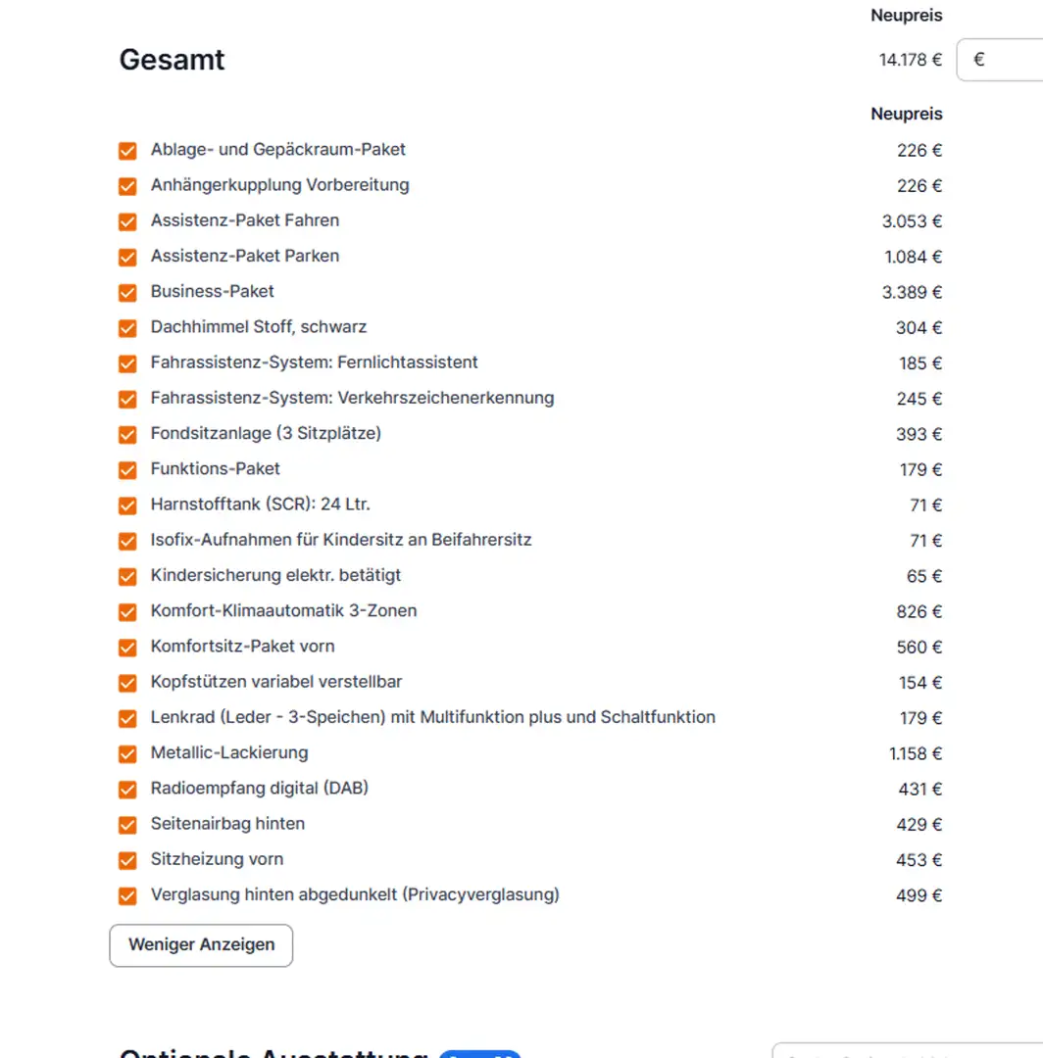The image size is (1043, 1058).
Task: Deselect Dachhimmel Stoff, schwarz
Action: coord(127,328)
